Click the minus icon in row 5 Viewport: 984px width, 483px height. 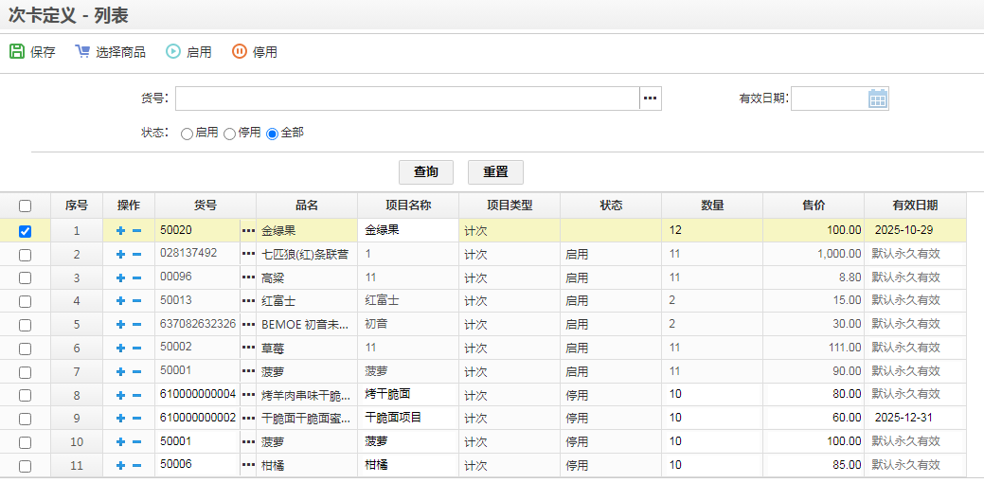click(136, 324)
